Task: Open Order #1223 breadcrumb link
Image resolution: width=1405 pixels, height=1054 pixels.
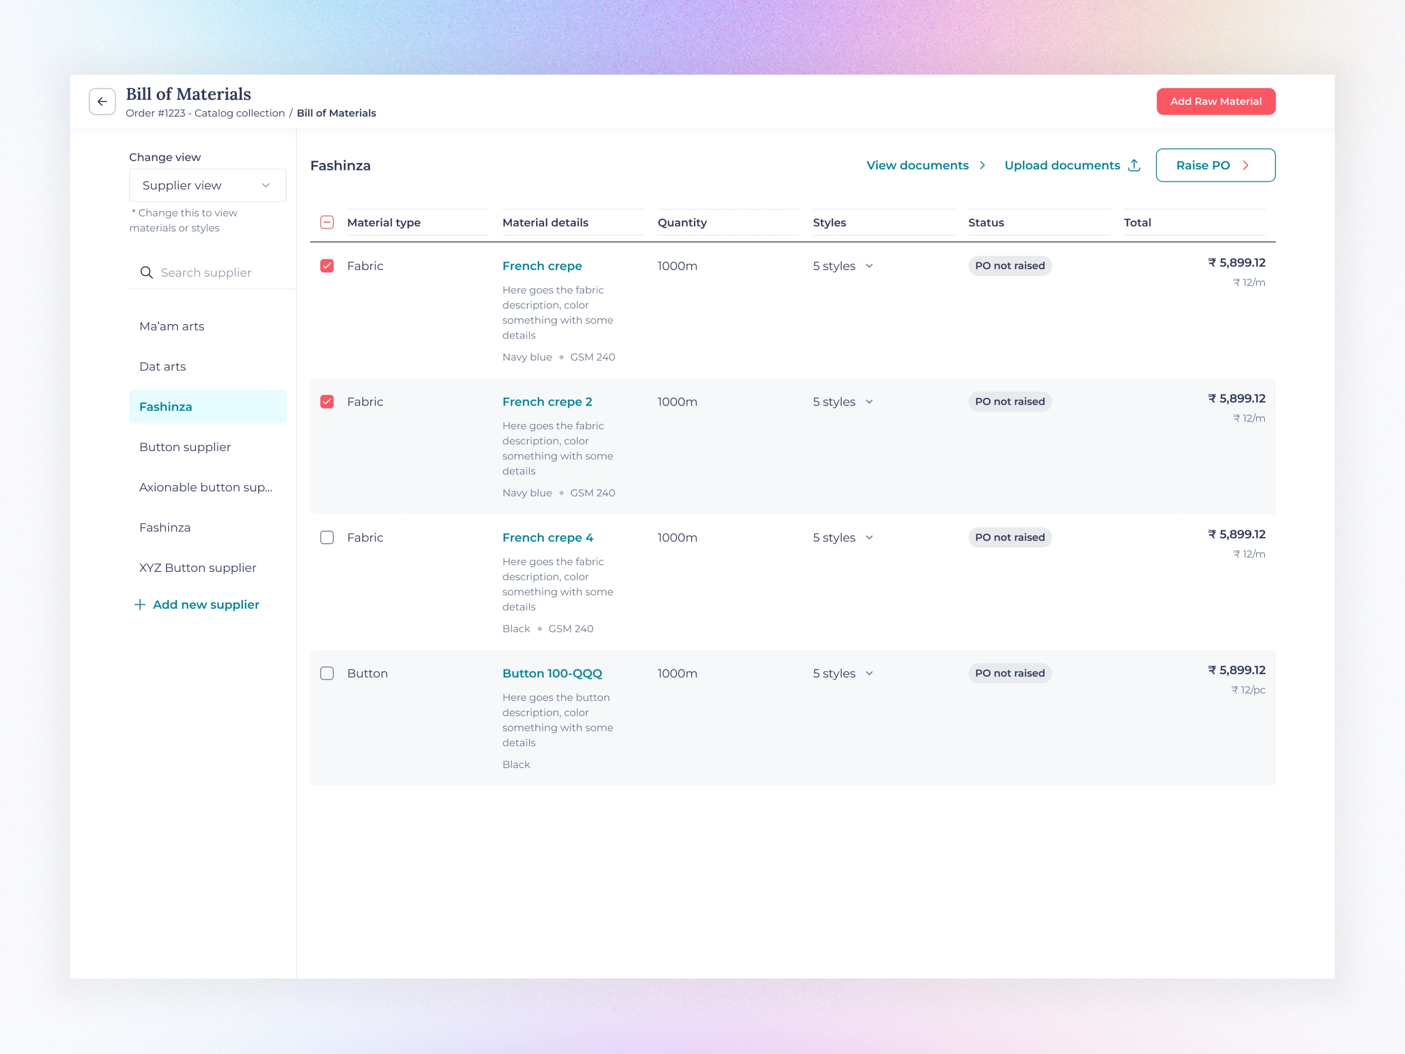Action: tap(205, 113)
